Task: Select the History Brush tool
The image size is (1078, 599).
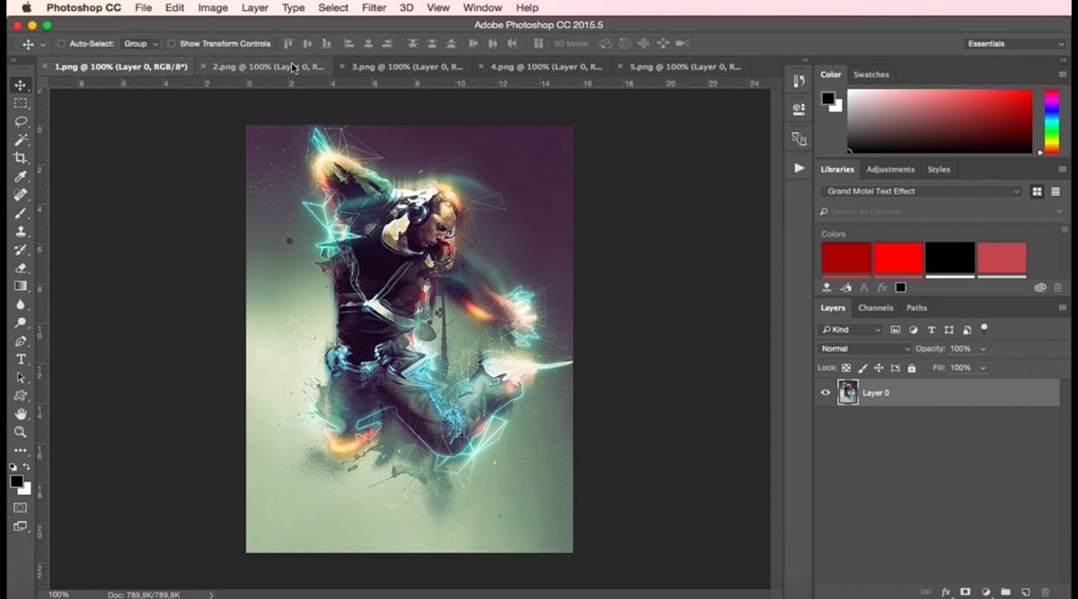Action: point(21,250)
